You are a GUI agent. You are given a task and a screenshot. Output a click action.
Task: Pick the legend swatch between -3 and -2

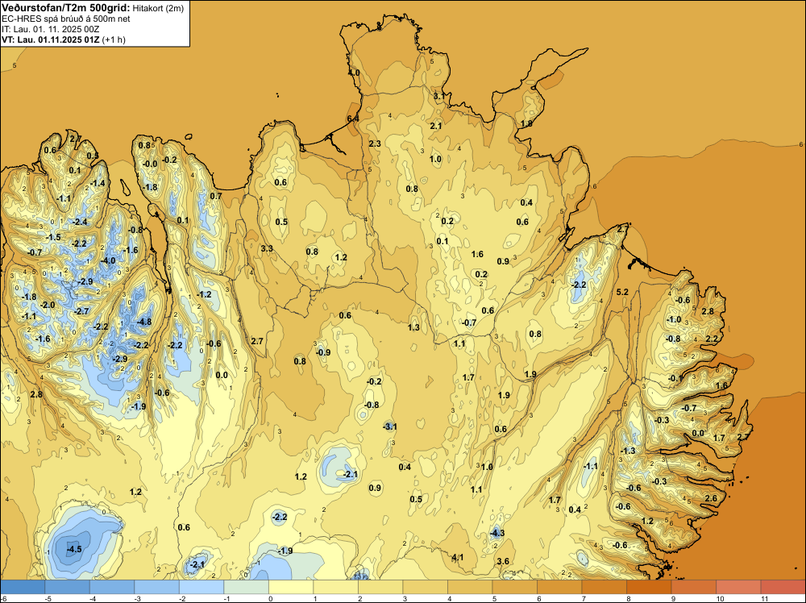pyautogui.click(x=157, y=587)
